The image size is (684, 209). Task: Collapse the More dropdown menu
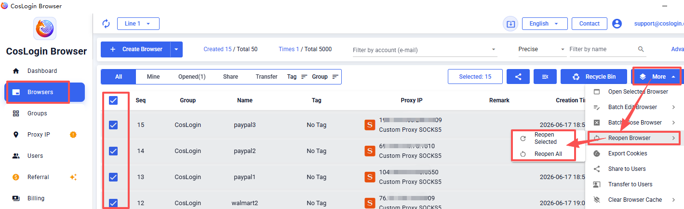pyautogui.click(x=658, y=77)
